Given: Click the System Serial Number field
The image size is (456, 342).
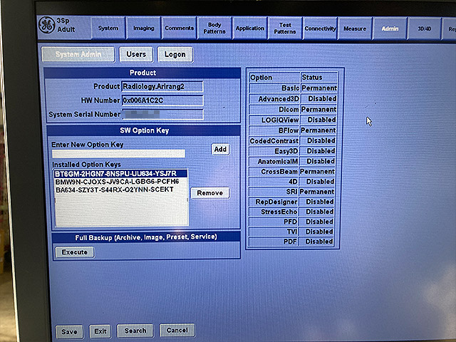Looking at the screenshot, I should tap(162, 114).
